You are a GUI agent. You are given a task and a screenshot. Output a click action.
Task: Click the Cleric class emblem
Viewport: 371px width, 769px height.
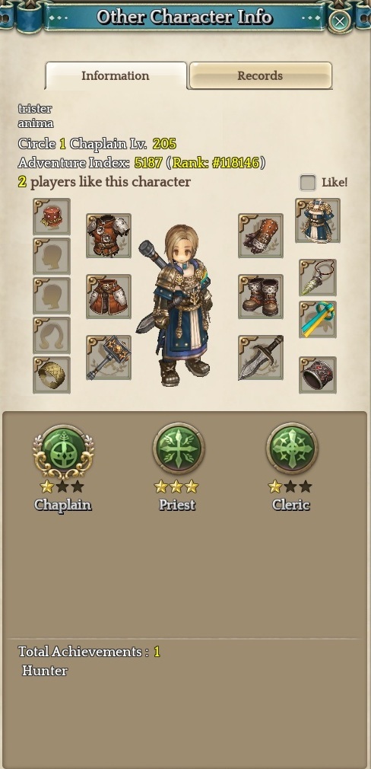coord(292,448)
